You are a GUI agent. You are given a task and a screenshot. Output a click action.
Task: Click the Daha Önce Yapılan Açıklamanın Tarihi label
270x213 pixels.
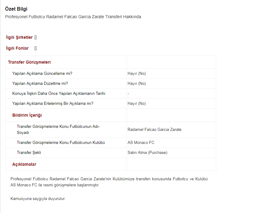point(59,94)
